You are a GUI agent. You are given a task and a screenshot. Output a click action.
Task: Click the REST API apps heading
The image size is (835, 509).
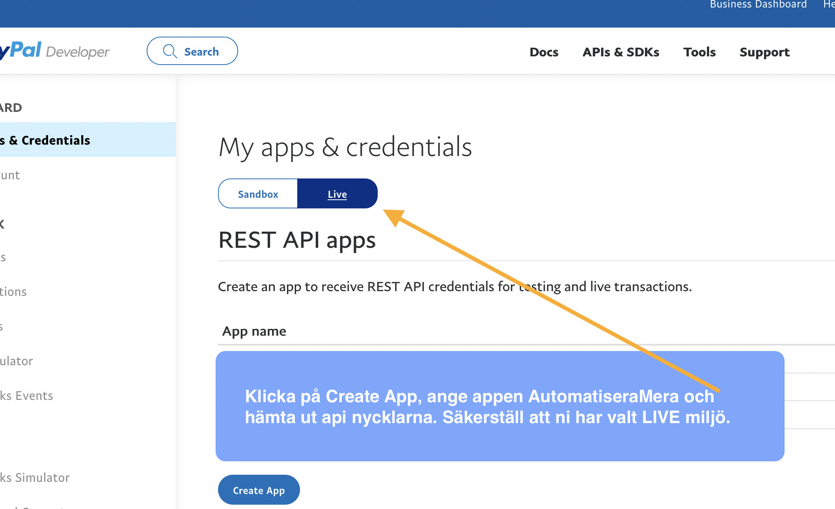(297, 240)
